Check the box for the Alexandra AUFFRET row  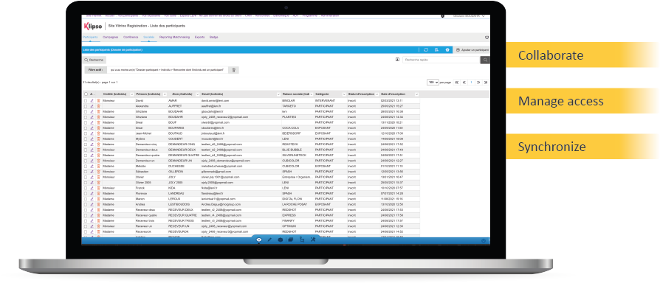tap(86, 106)
